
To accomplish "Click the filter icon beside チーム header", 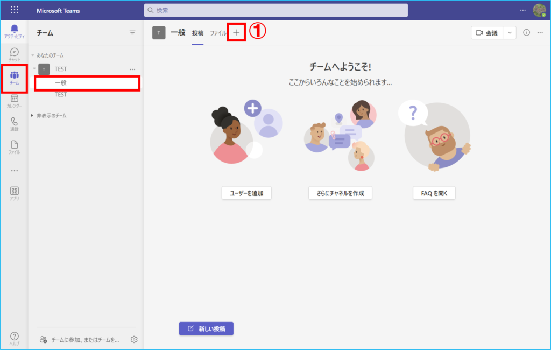I will pyautogui.click(x=132, y=33).
